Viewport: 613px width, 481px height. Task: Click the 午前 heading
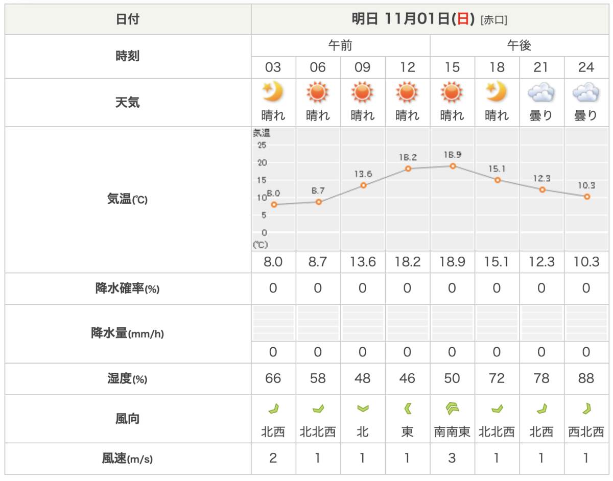coord(340,45)
